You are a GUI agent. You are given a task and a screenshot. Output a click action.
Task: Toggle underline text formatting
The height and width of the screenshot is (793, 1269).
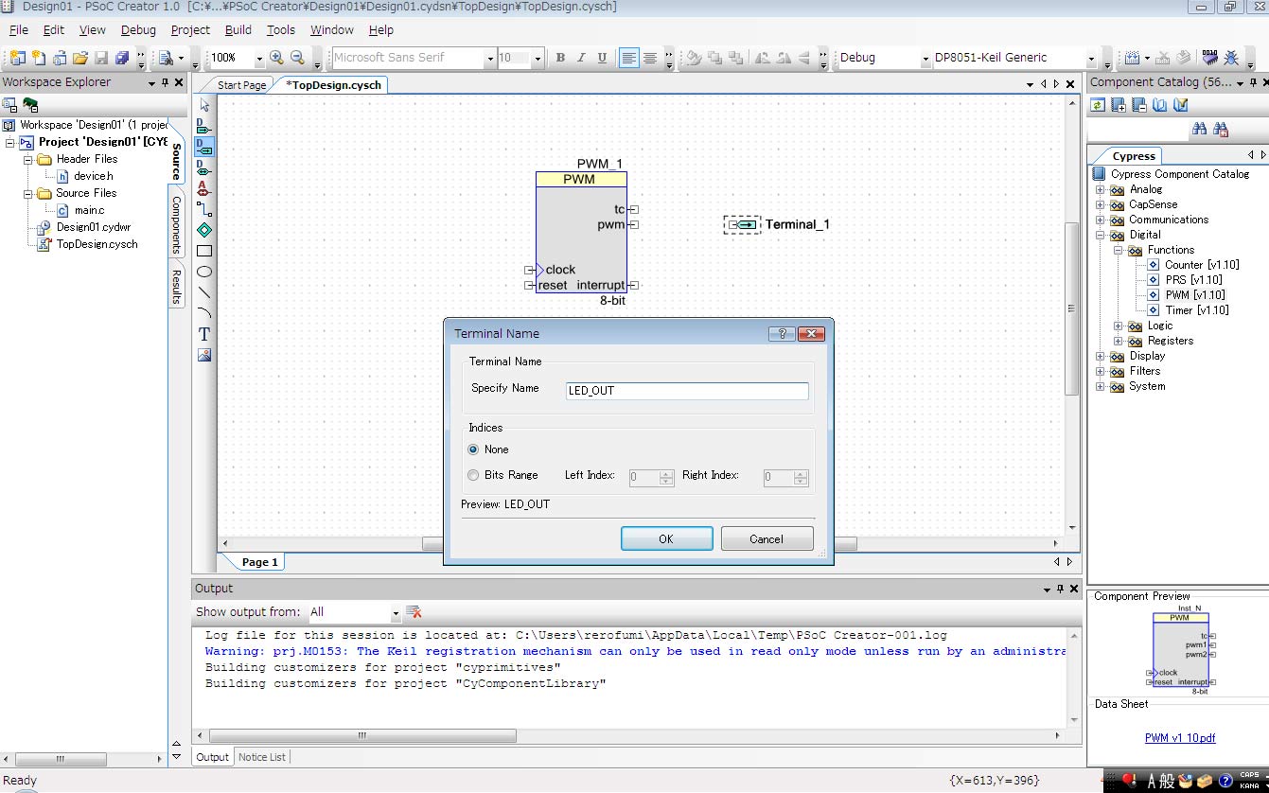tap(602, 58)
